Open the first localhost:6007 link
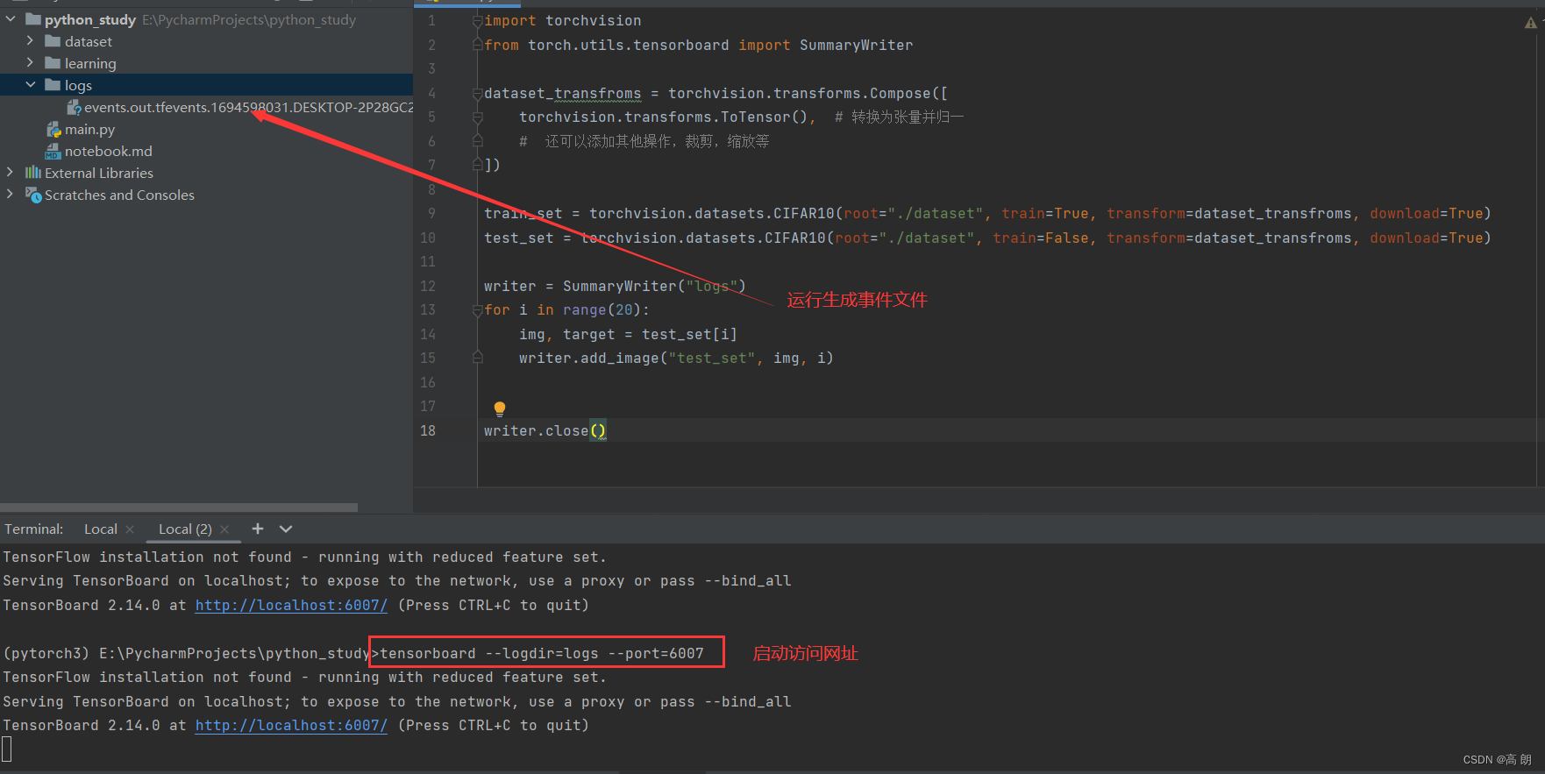1545x774 pixels. coord(291,605)
